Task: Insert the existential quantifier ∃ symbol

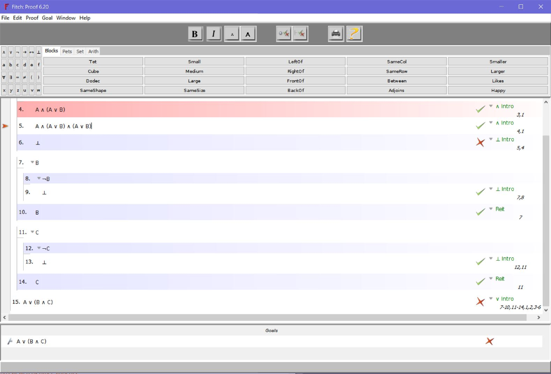Action: (11, 77)
